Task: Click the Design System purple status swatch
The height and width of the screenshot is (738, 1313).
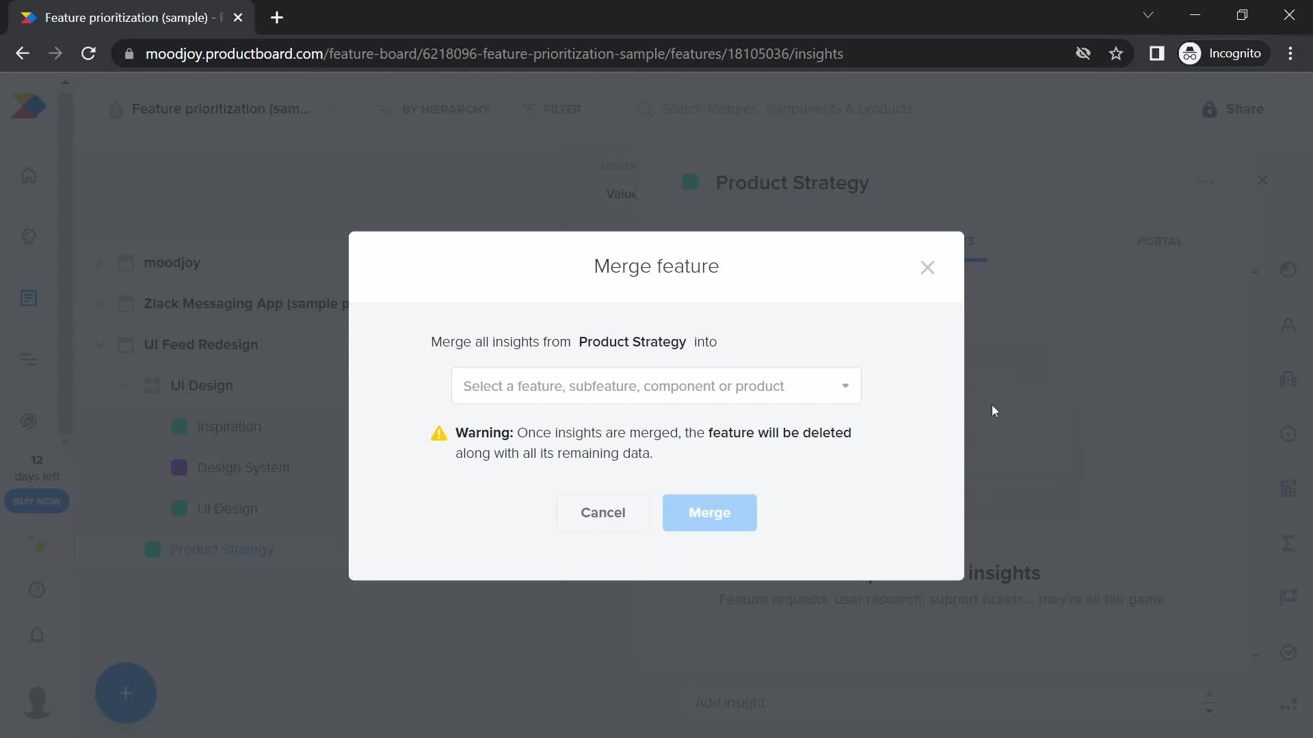Action: click(179, 467)
